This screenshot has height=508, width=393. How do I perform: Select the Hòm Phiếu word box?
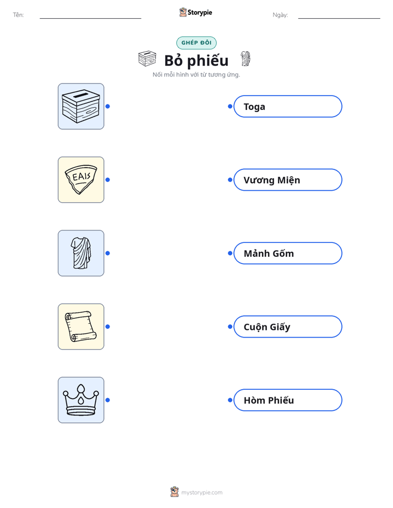288,400
